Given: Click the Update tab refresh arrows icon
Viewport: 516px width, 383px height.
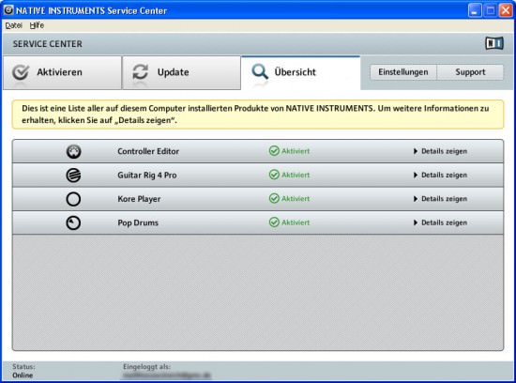Looking at the screenshot, I should point(140,71).
